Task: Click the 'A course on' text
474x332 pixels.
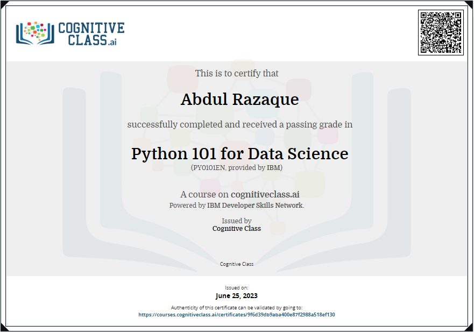Action: tap(206, 194)
